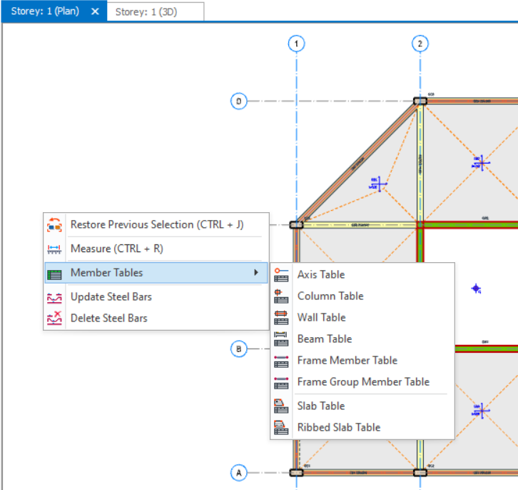This screenshot has width=518, height=490.
Task: Choose Restore Previous Selection menu entry
Action: tap(156, 224)
